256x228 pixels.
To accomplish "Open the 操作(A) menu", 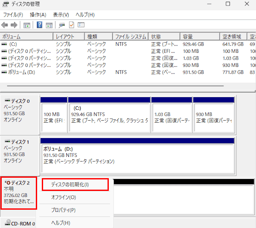I will (38, 15).
